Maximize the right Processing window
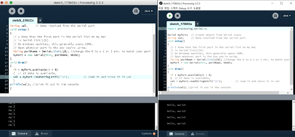295x137 pixels. click(x=282, y=3)
